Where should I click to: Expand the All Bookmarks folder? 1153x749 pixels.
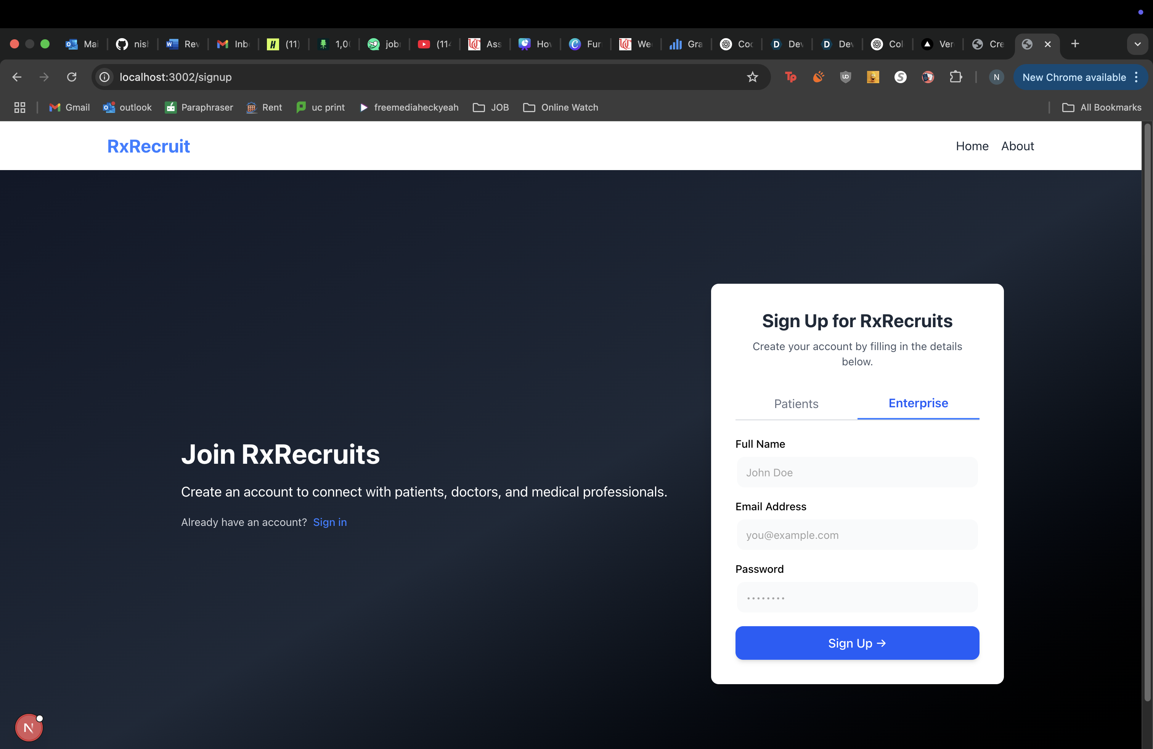(x=1102, y=108)
